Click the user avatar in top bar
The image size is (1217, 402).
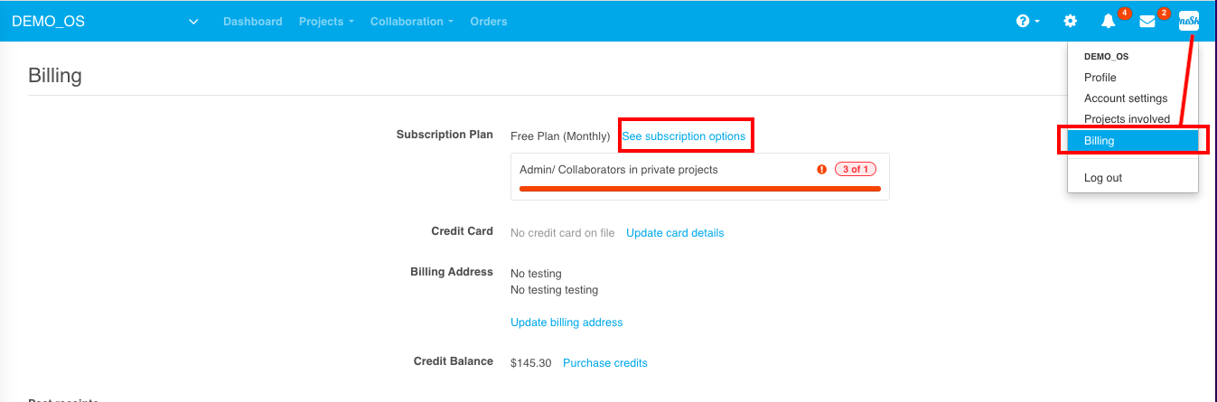point(1189,21)
